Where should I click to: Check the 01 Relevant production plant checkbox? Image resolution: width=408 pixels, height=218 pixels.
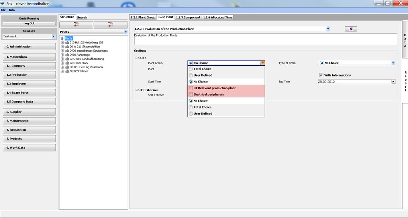[x=191, y=88]
